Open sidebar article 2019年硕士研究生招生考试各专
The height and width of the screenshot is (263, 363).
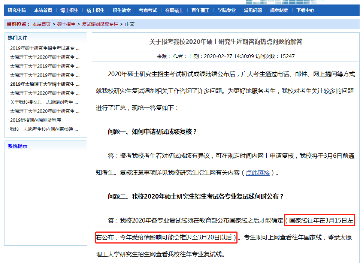(x=44, y=48)
